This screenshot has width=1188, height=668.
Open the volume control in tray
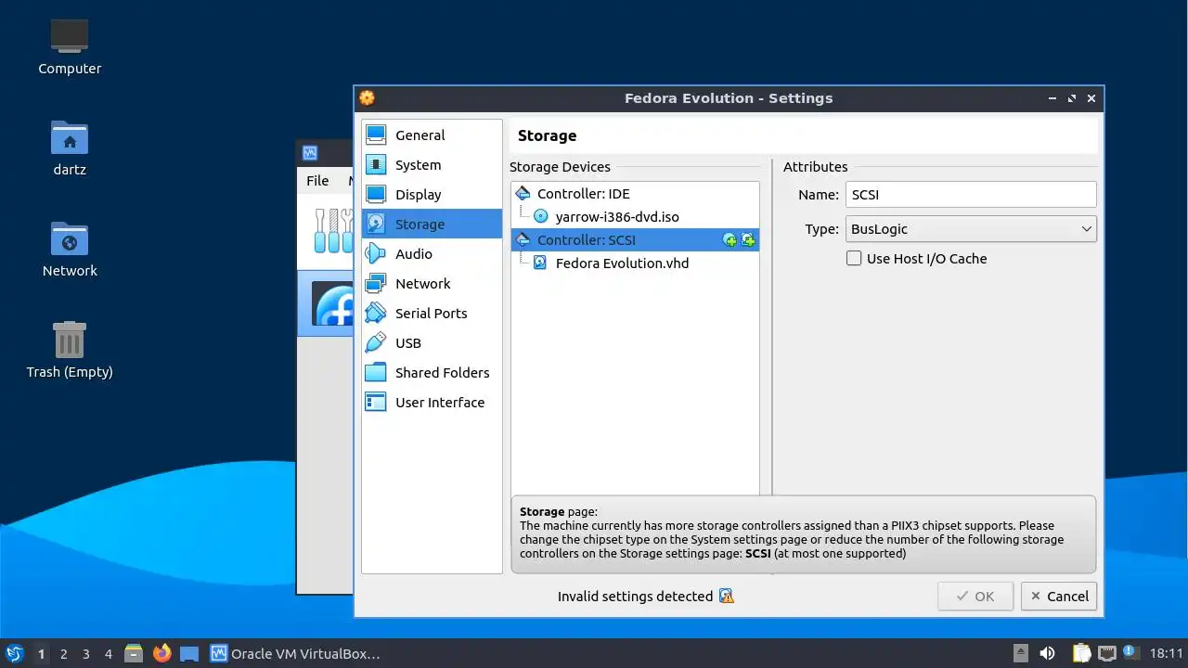pyautogui.click(x=1048, y=653)
